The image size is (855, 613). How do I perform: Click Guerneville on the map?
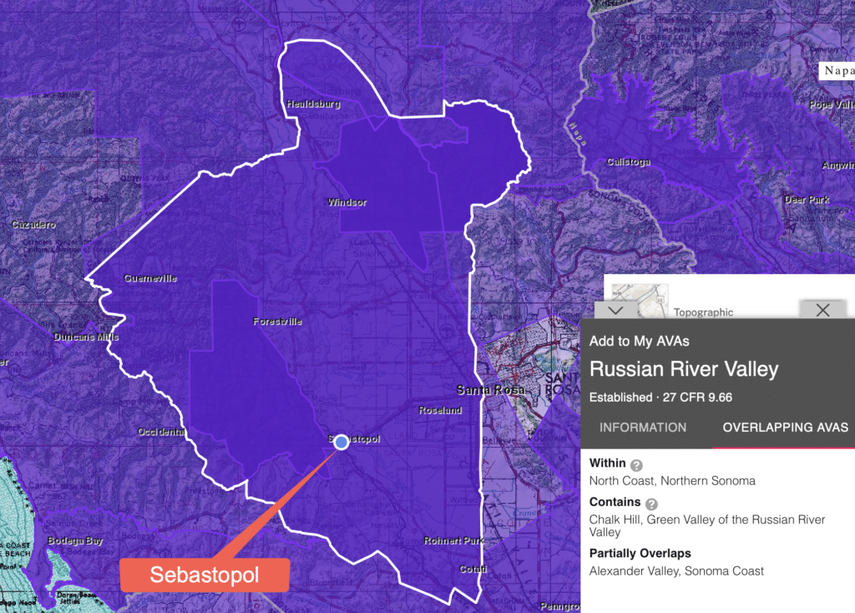click(149, 278)
